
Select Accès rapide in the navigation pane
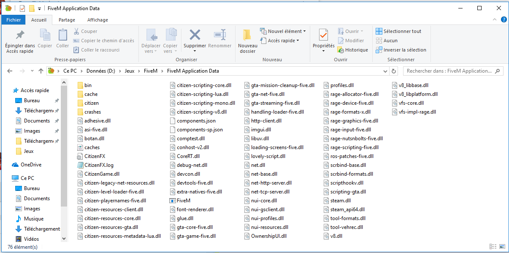[31, 90]
